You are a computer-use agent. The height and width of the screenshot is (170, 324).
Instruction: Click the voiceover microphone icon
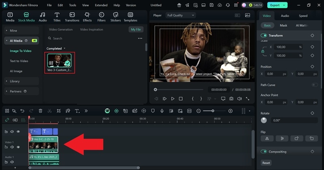(162, 111)
